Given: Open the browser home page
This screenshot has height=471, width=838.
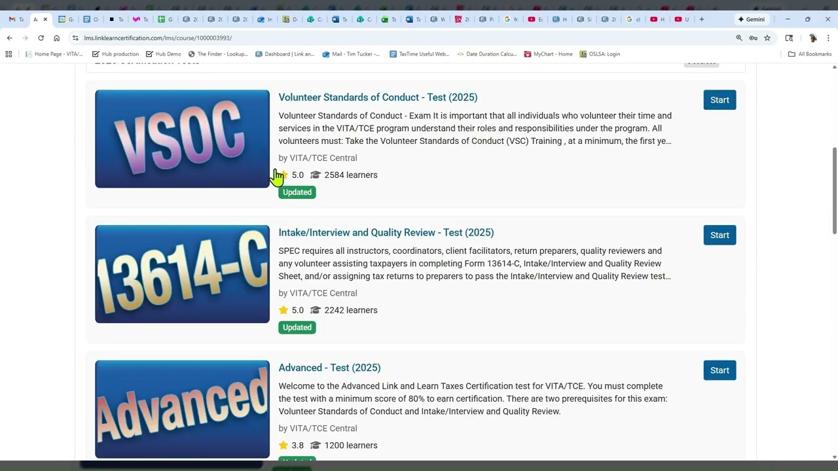Looking at the screenshot, I should [57, 38].
